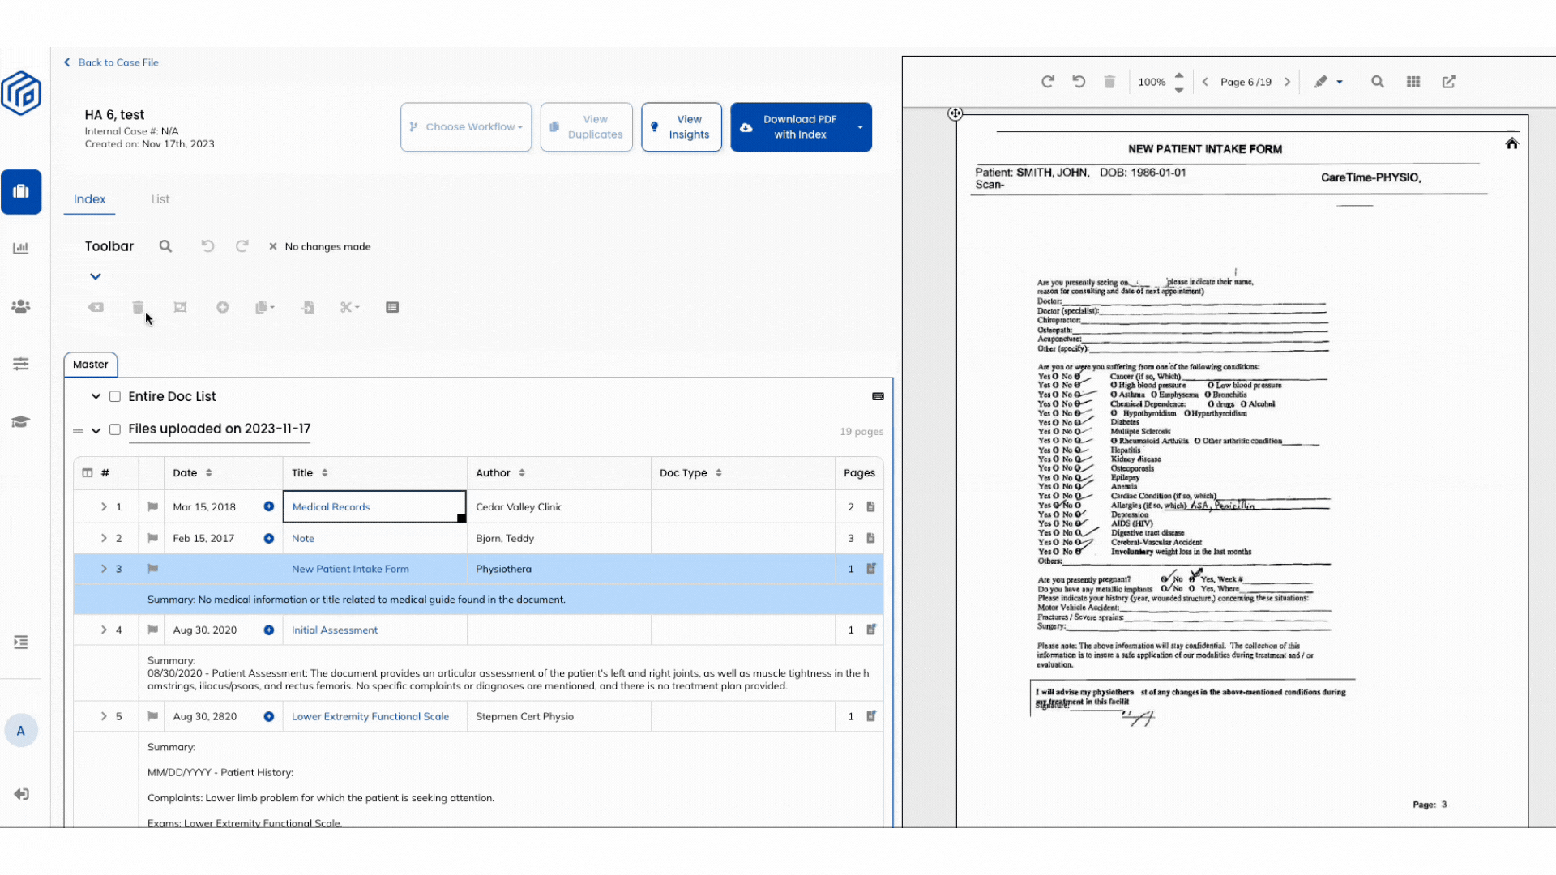Click the redo arrow in the Toolbar

(x=242, y=245)
